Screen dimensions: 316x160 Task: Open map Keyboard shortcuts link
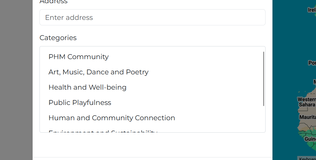tap(307, 159)
